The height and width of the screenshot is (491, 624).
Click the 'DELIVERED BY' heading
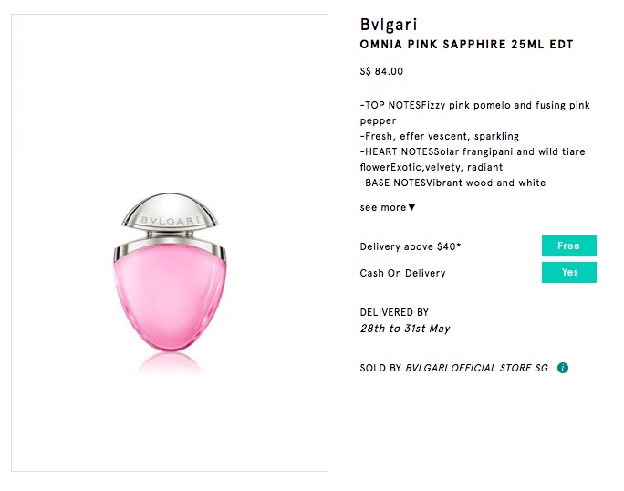click(x=394, y=312)
